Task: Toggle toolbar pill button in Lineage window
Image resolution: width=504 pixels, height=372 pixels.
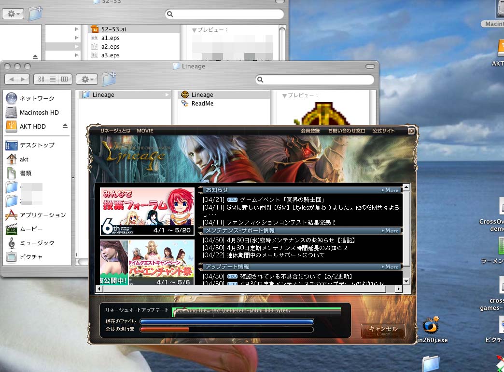Action: (x=370, y=66)
